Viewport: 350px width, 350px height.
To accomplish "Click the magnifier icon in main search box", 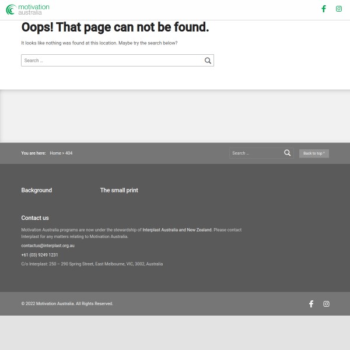I will click(208, 61).
